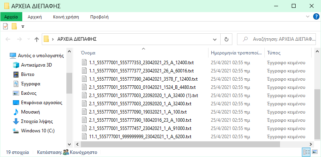Open Windows 10 (C:) drive
Screen dimensions: 321x157
click(37, 131)
